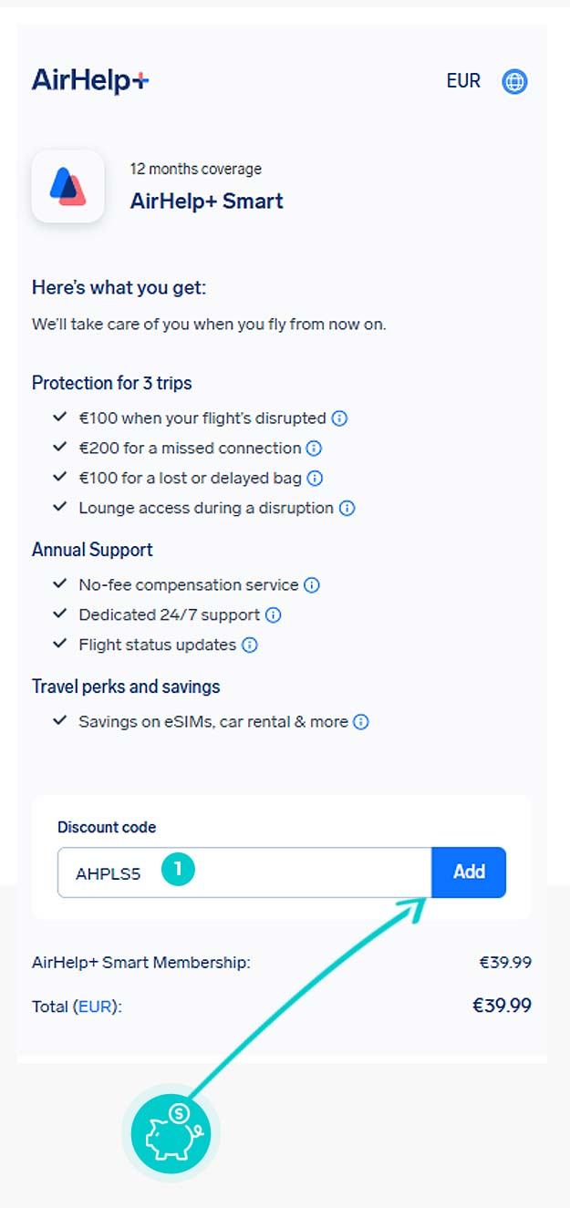The width and height of the screenshot is (570, 1208).
Task: Open the EUR currency selector
Action: coord(463,81)
